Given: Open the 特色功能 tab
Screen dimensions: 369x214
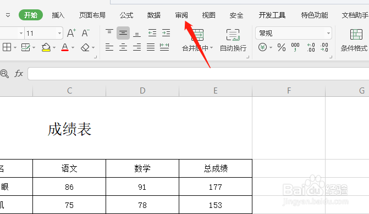Looking at the screenshot, I should coord(315,15).
